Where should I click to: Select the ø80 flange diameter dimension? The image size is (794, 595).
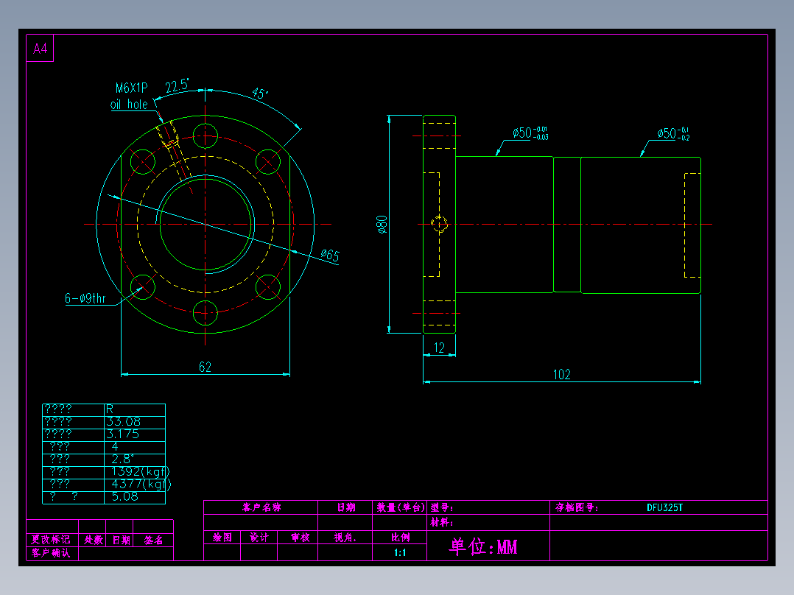pos(382,225)
